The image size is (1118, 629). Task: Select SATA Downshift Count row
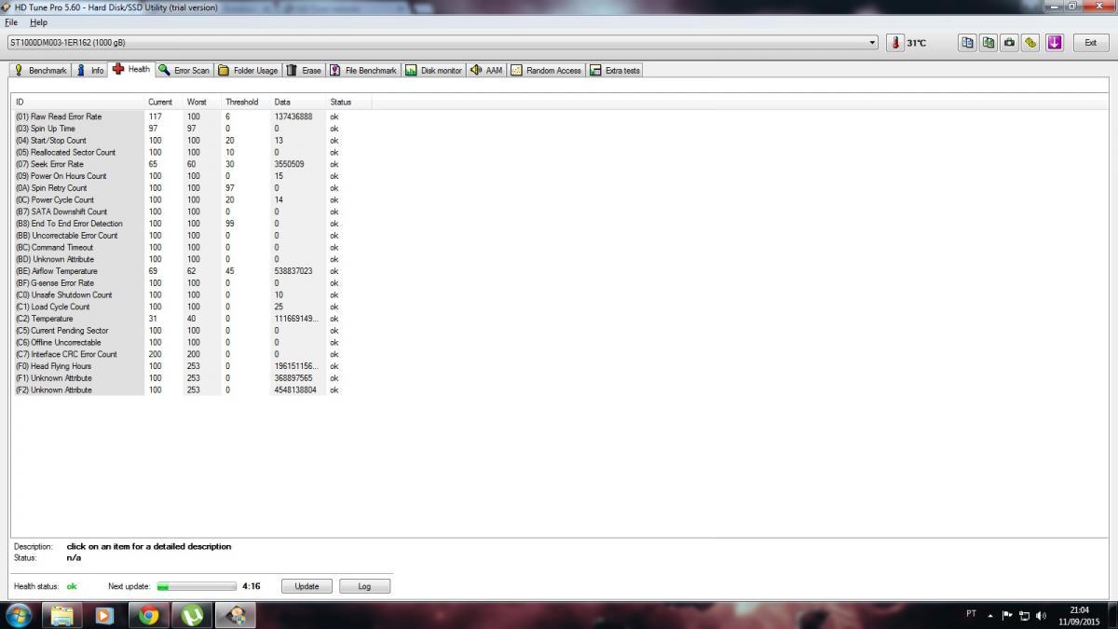tap(191, 212)
